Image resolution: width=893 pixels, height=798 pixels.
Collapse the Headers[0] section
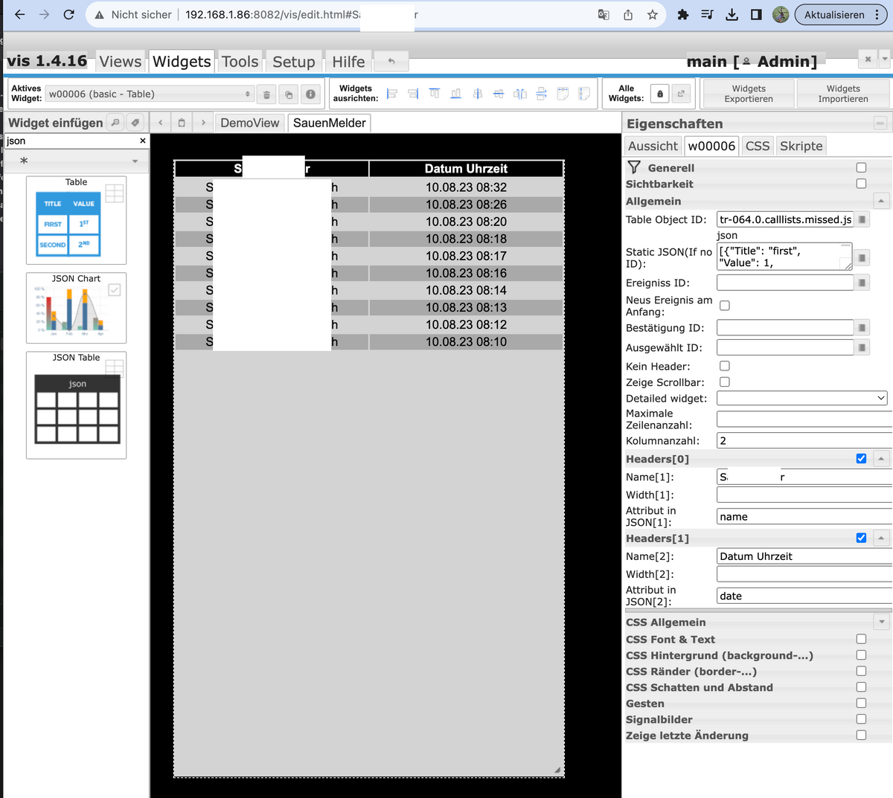pos(881,459)
